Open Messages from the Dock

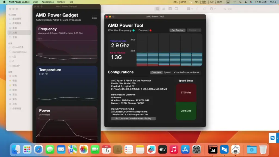pos(50,149)
